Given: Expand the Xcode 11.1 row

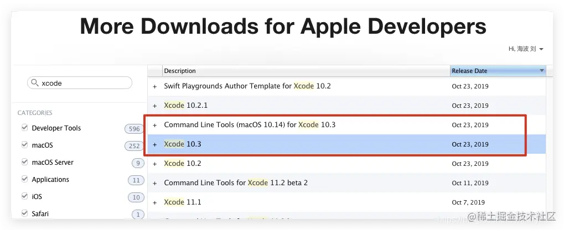Looking at the screenshot, I should coord(154,203).
